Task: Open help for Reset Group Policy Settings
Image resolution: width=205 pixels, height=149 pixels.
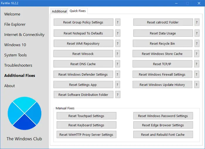Action: [x=118, y=22]
